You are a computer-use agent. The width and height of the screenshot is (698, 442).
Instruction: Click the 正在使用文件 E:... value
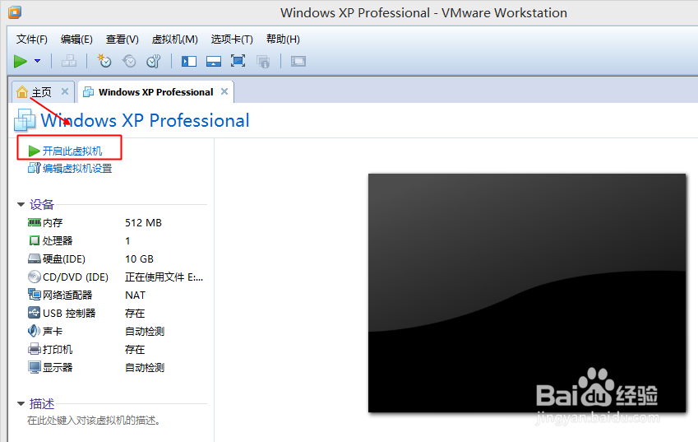[164, 277]
